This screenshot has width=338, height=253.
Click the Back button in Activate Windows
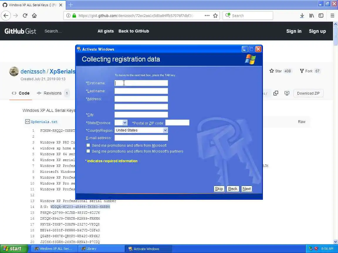pos(233,189)
